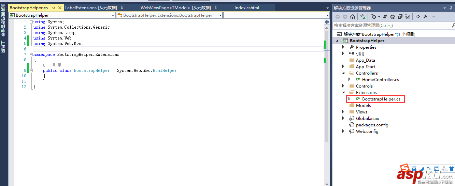Open the 工具箱 side panel tab
The width and height of the screenshot is (455, 186).
click(x=3, y=47)
